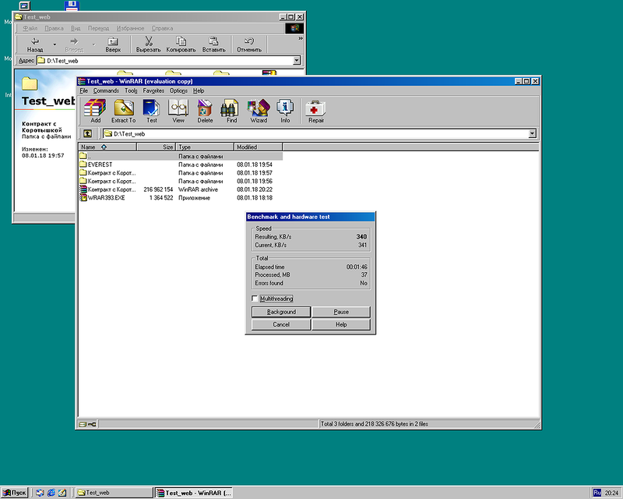Screen dimensions: 623x499
Task: Click the Test archive icon
Action: 152,111
